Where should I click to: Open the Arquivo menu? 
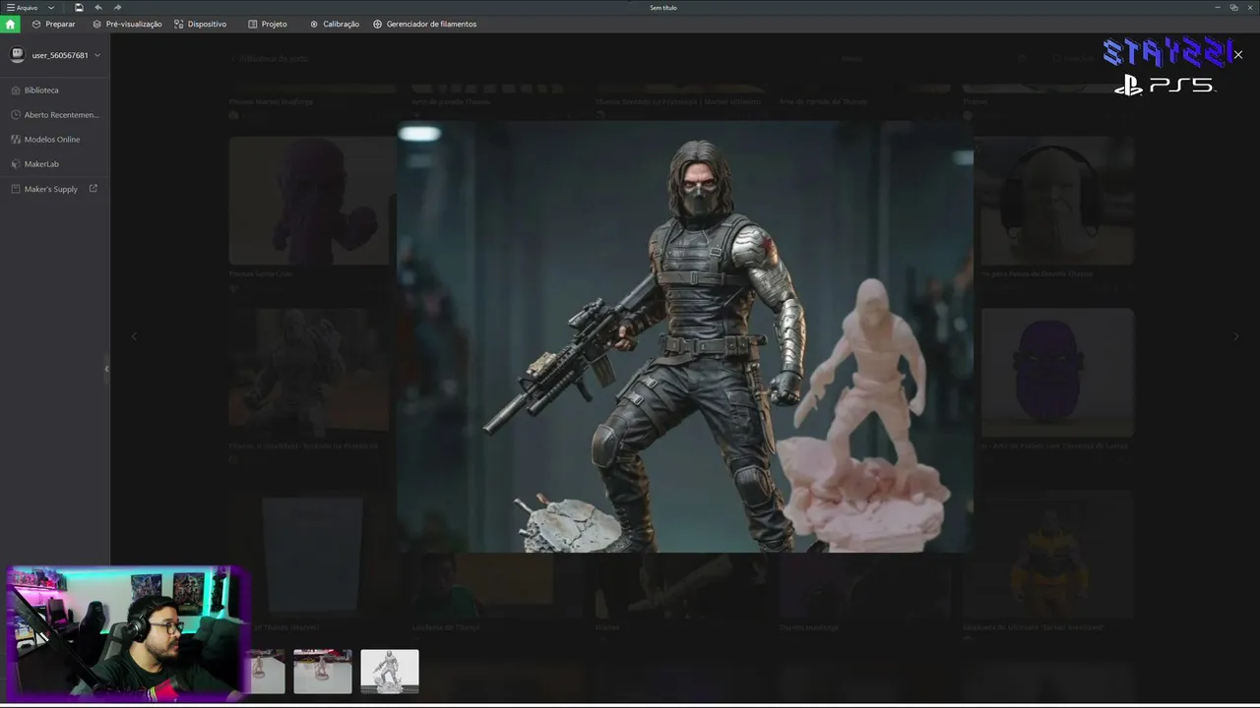pyautogui.click(x=23, y=8)
